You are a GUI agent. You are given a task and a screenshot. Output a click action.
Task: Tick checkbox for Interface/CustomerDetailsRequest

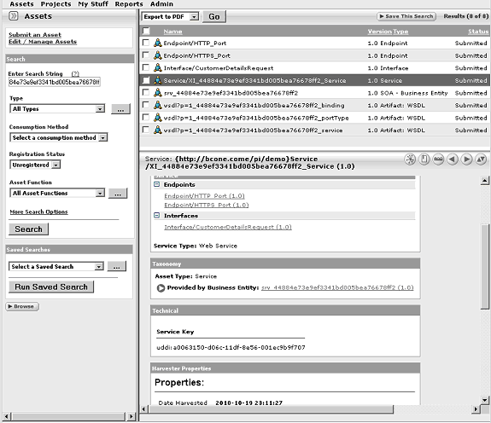point(146,67)
